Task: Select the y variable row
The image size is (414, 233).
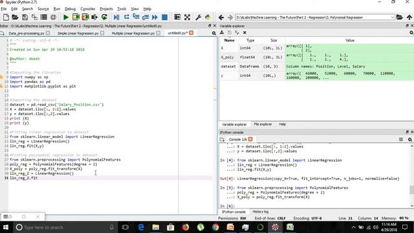Action: tap(317, 76)
